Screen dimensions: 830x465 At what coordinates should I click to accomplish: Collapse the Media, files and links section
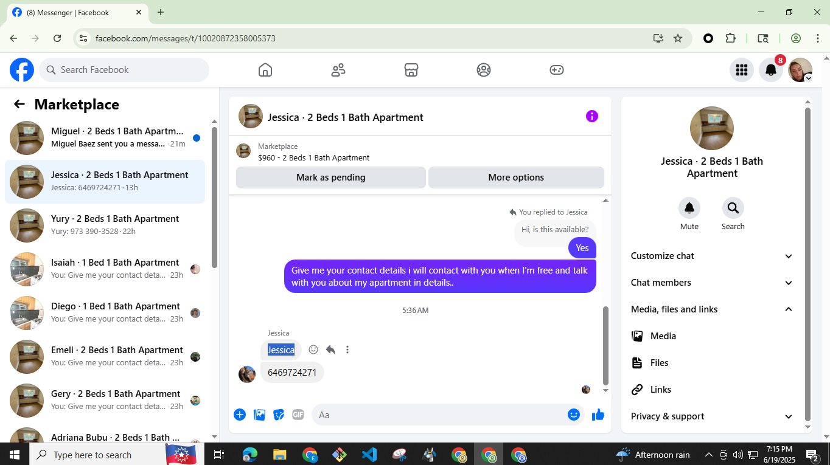[x=712, y=309]
